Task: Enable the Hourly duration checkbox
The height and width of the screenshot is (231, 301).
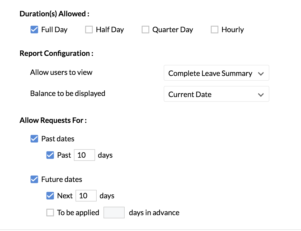Action: click(x=214, y=30)
